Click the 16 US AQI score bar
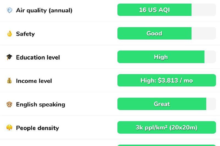Screen dimensions: 220x146 pyautogui.click(x=154, y=10)
